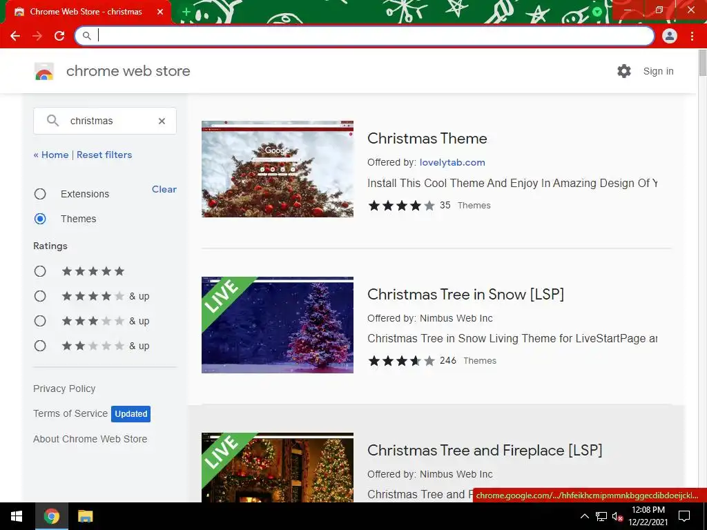The width and height of the screenshot is (707, 530).
Task: Click Christmas Tree and Fireplace thumbnail
Action: coord(278,468)
